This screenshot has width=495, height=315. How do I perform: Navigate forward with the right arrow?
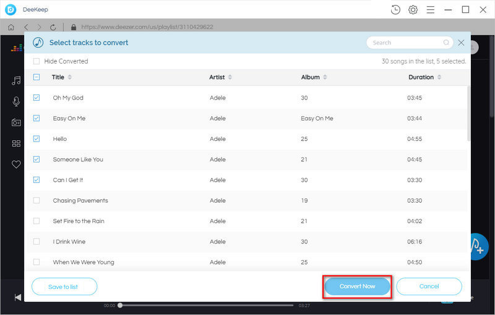pos(39,27)
